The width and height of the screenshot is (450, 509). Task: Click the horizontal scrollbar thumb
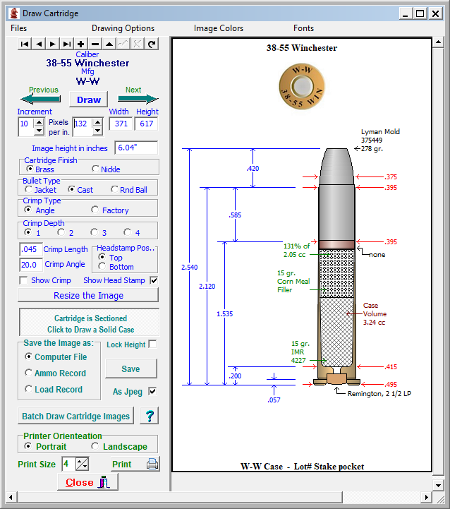[x=180, y=497]
